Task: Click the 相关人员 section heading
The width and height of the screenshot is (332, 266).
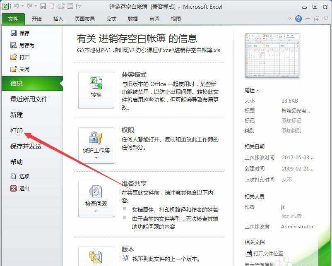Action: (255, 197)
